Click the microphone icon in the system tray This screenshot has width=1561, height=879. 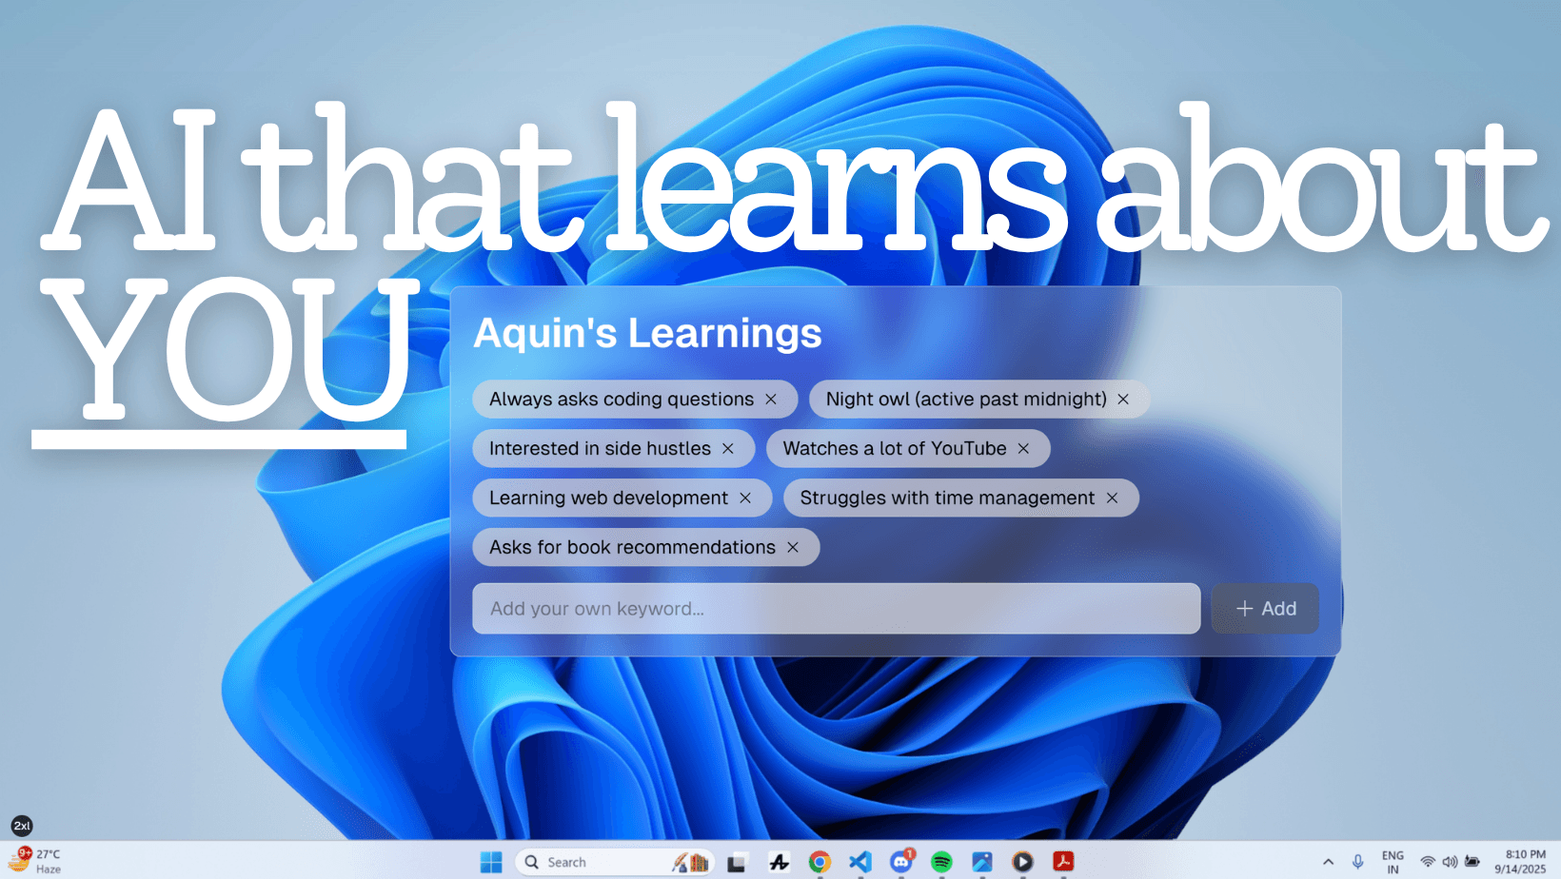click(1358, 862)
